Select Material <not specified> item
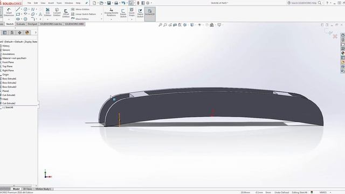This screenshot has width=345, height=194. tap(15, 58)
